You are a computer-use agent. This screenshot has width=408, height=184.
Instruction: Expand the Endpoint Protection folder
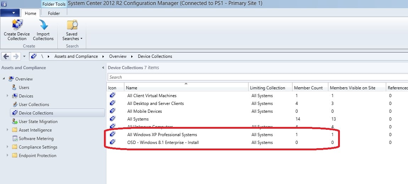click(x=7, y=155)
